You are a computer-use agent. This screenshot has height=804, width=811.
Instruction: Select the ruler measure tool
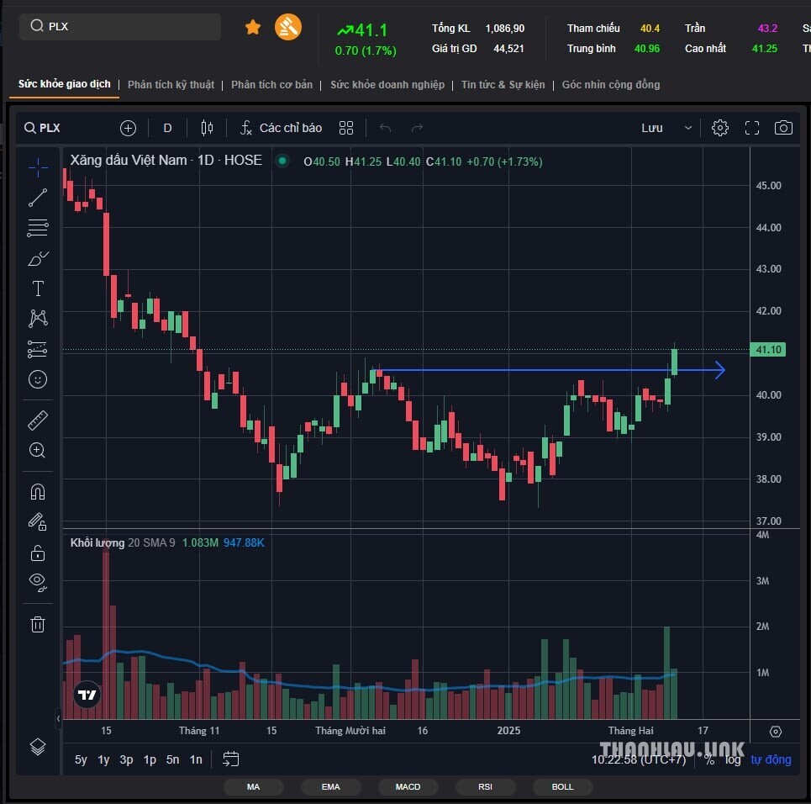coord(38,421)
